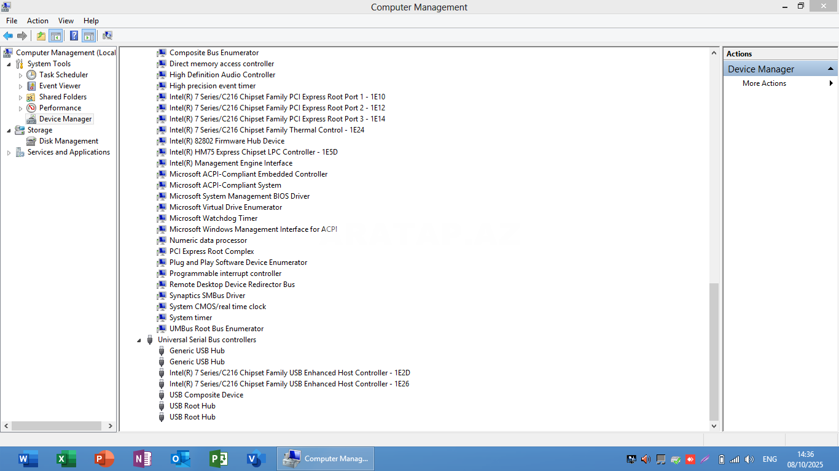
Task: Select UMBus Root Bus Enumerator device
Action: pos(216,329)
